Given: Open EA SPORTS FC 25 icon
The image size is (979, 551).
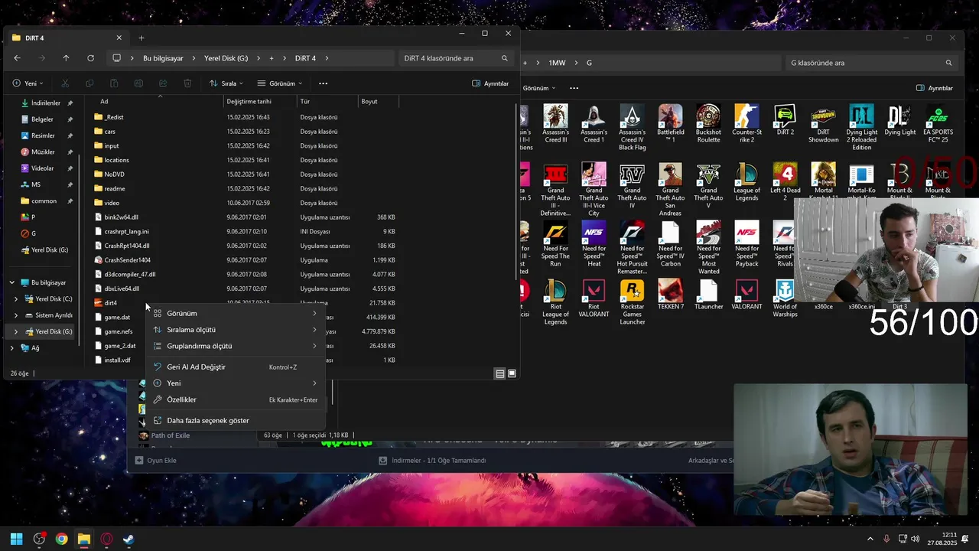Looking at the screenshot, I should [937, 123].
